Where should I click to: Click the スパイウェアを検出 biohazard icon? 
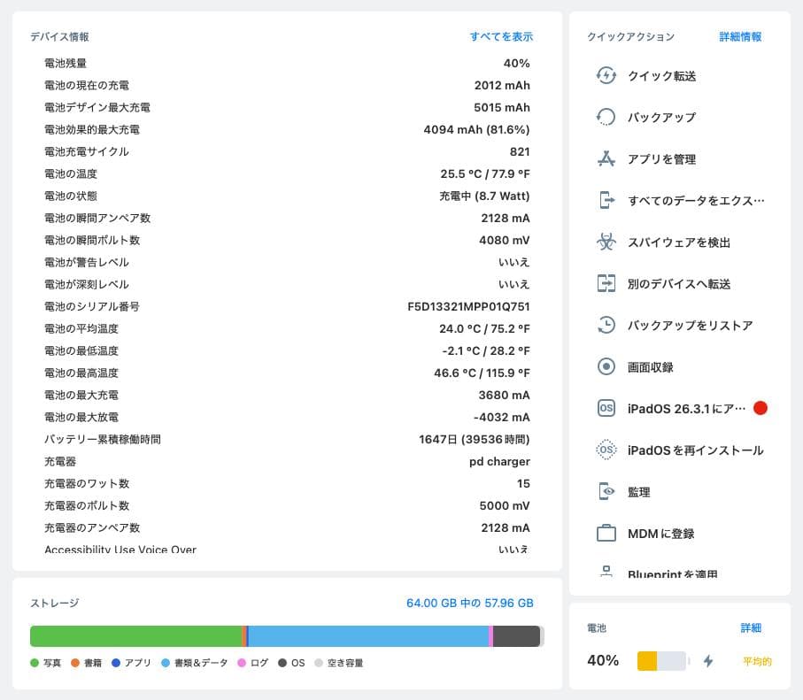606,242
